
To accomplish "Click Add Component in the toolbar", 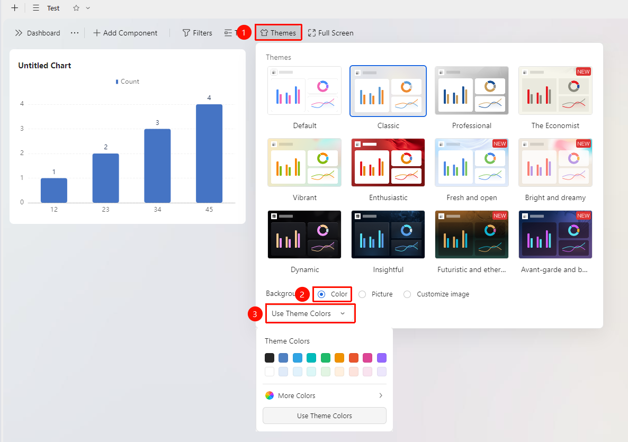I will (125, 33).
